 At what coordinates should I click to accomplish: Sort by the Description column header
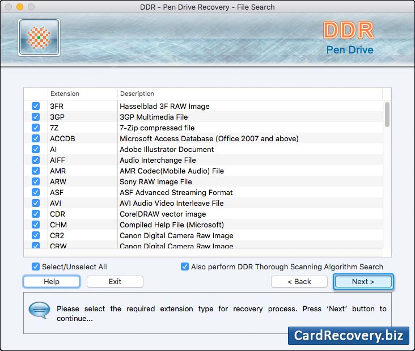point(250,94)
